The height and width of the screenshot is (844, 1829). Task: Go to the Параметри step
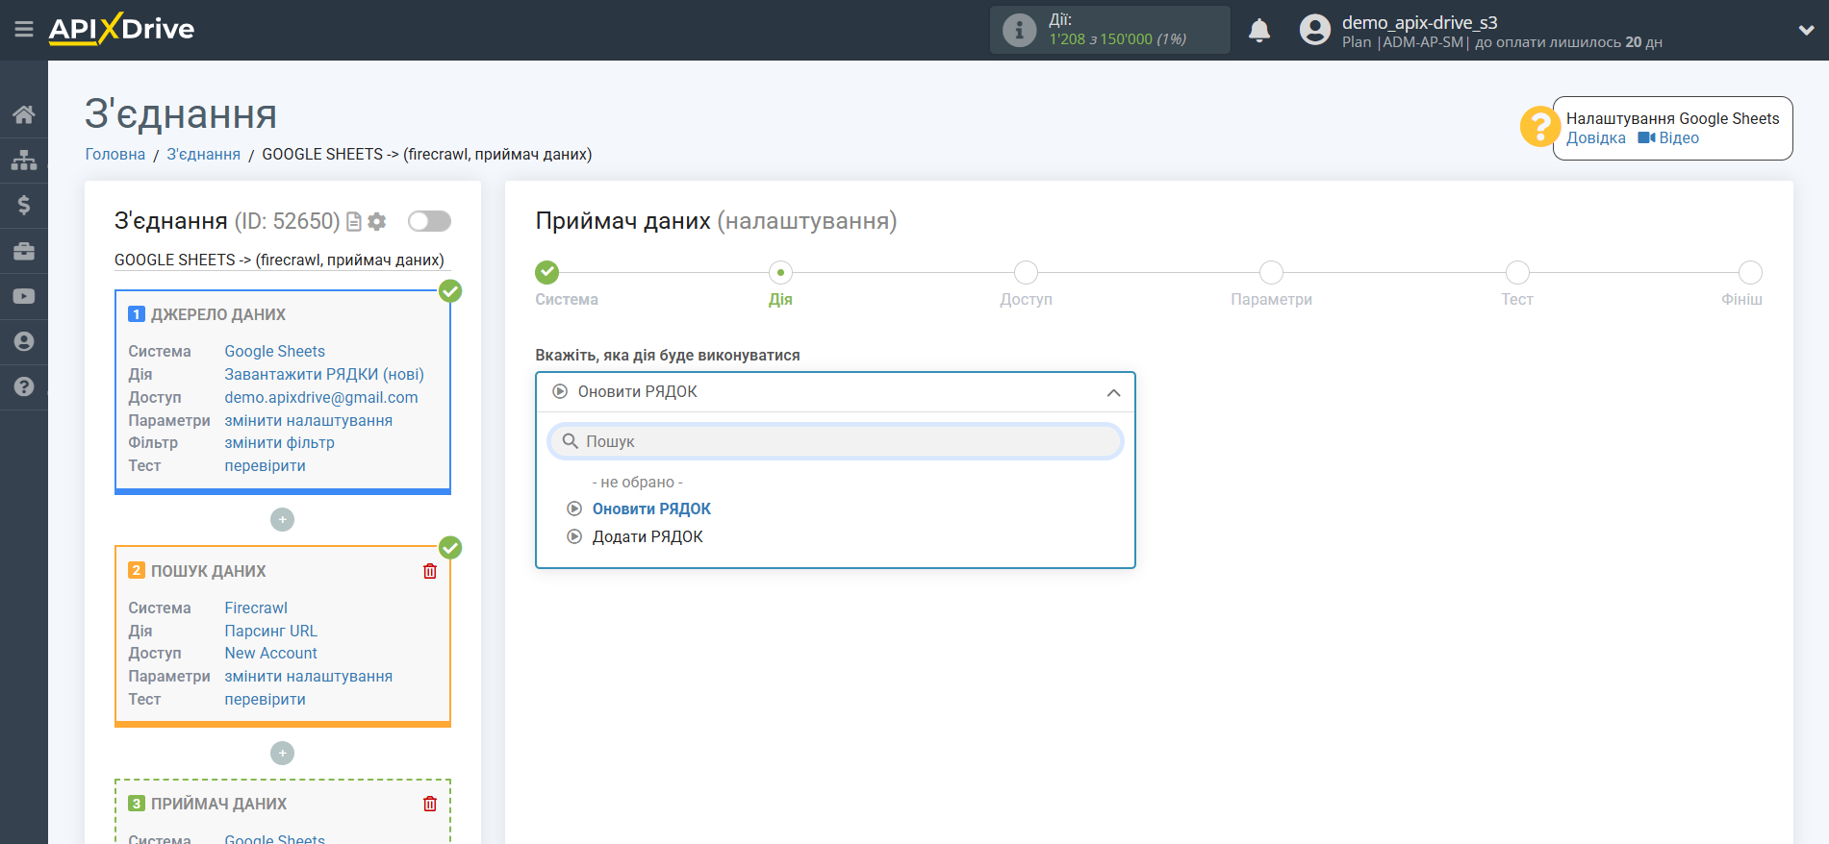1271,273
